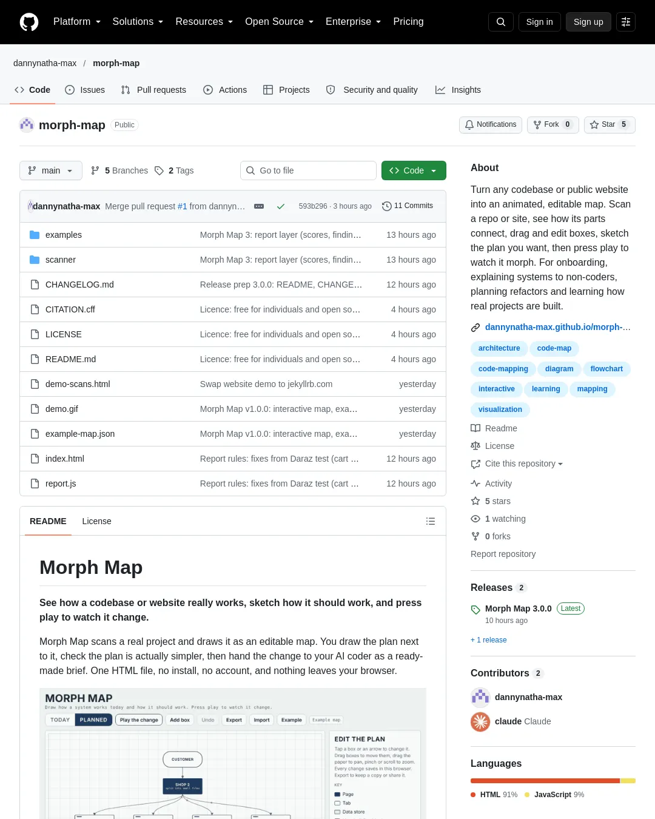Fork the morph-map repository
This screenshot has height=819, width=655.
point(553,124)
